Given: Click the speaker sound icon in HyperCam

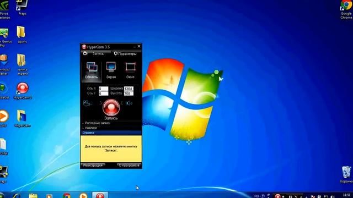Looking at the screenshot, I should [129, 103].
